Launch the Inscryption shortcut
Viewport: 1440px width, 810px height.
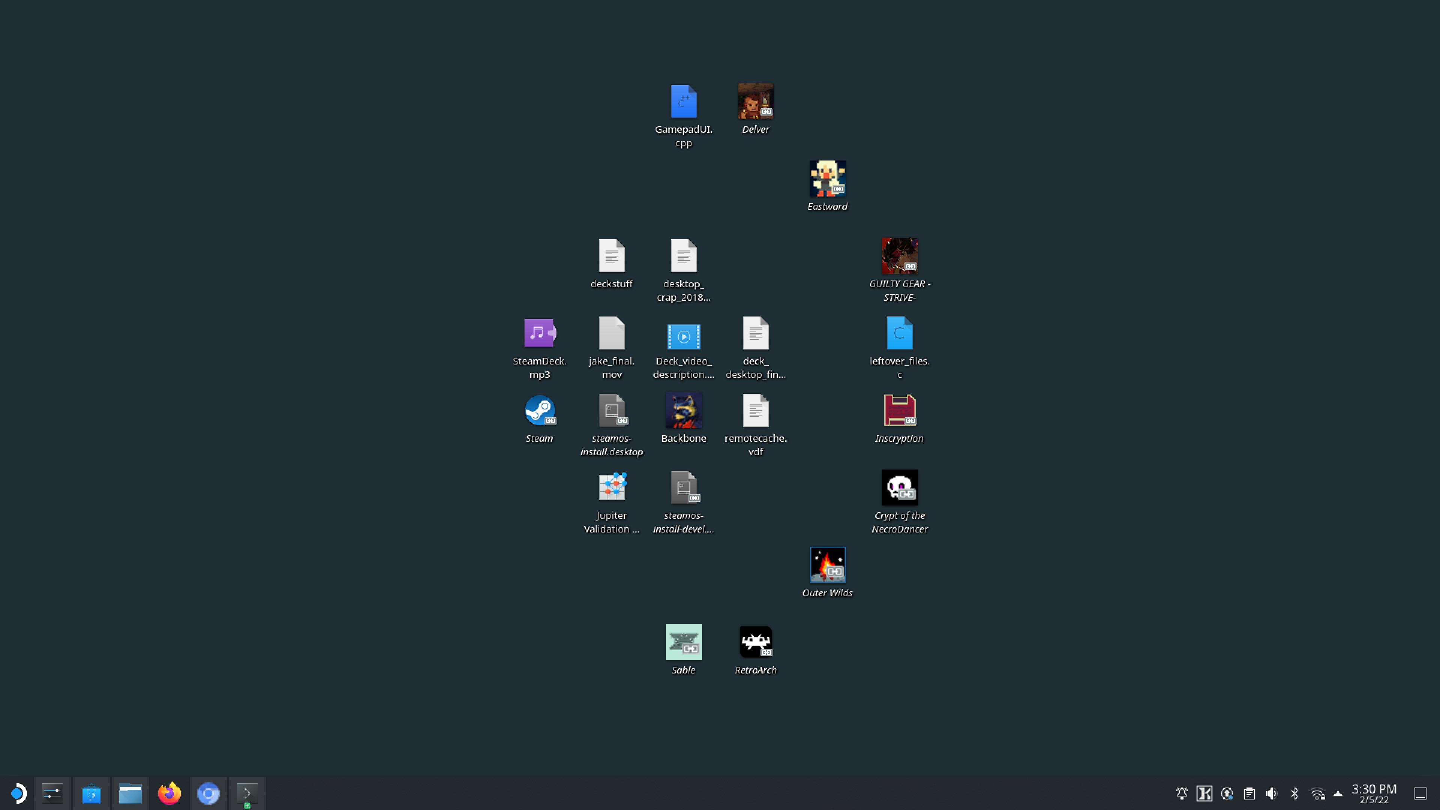(900, 410)
